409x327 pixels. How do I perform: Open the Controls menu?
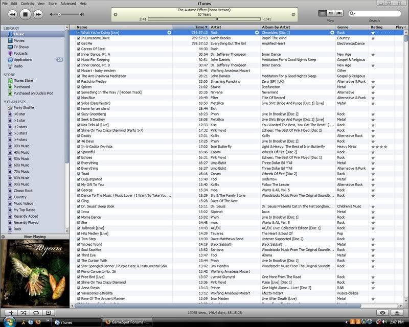(x=28, y=4)
